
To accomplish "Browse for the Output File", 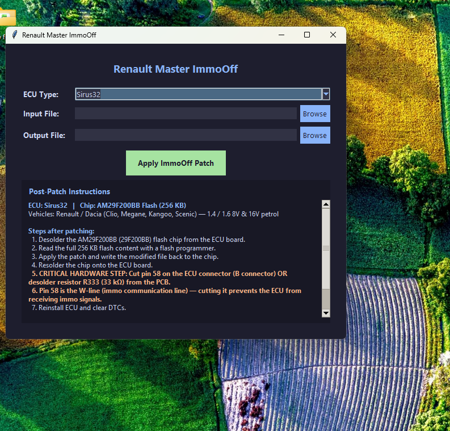I will [315, 135].
